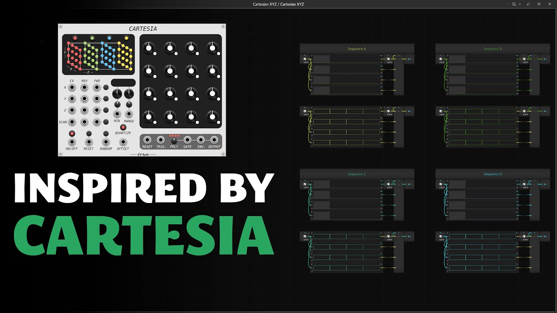Viewport: 557px width, 313px height.
Task: Click the top-left knob in the 4x4 grid
Action: [x=149, y=48]
